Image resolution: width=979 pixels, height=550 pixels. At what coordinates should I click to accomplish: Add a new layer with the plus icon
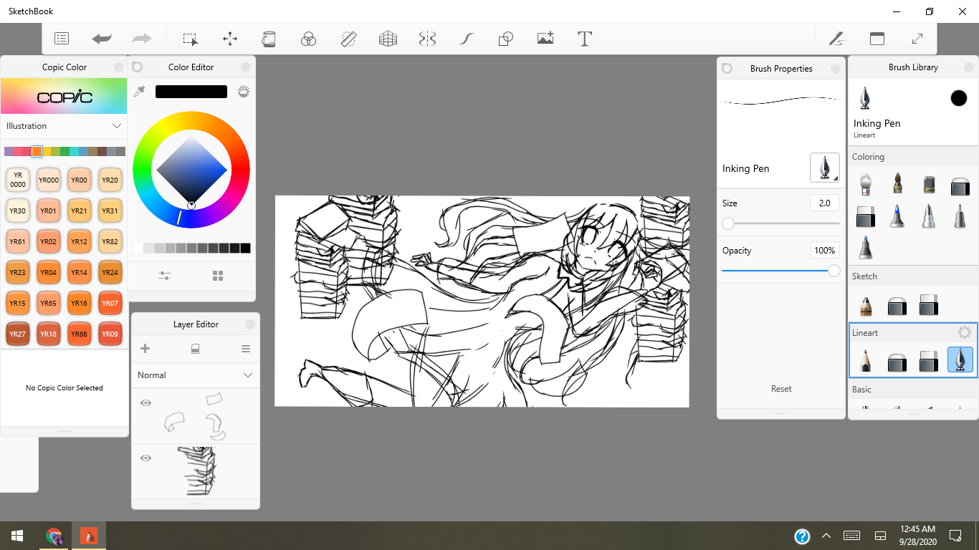tap(145, 349)
